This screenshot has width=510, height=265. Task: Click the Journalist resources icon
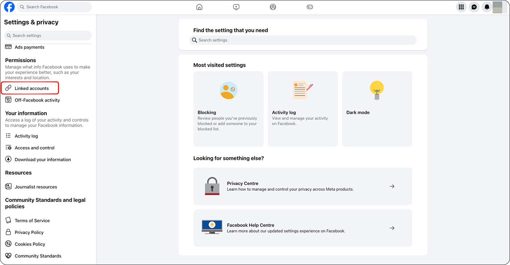pyautogui.click(x=8, y=186)
